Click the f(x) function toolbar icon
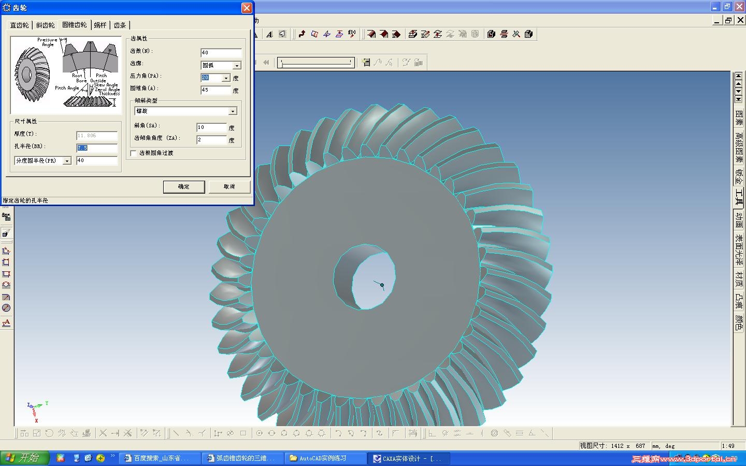Image resolution: width=746 pixels, height=466 pixels. (352, 34)
